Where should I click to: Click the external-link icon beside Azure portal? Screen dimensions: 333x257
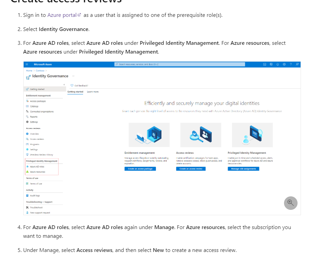[x=79, y=15]
